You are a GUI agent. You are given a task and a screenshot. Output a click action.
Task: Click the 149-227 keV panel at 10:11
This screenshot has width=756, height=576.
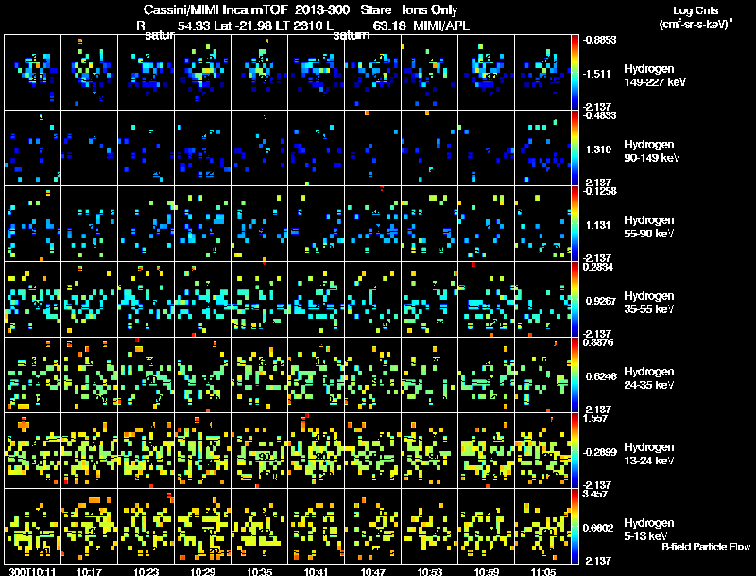tap(32, 73)
